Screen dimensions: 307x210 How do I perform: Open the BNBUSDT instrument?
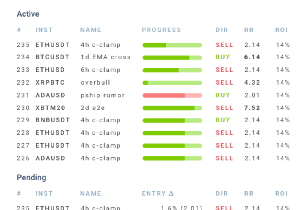[53, 120]
